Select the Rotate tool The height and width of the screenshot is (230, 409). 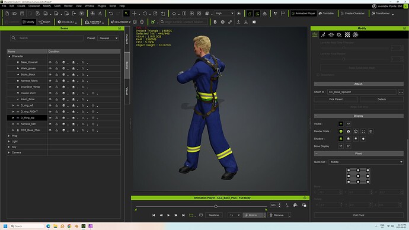[x=145, y=13]
